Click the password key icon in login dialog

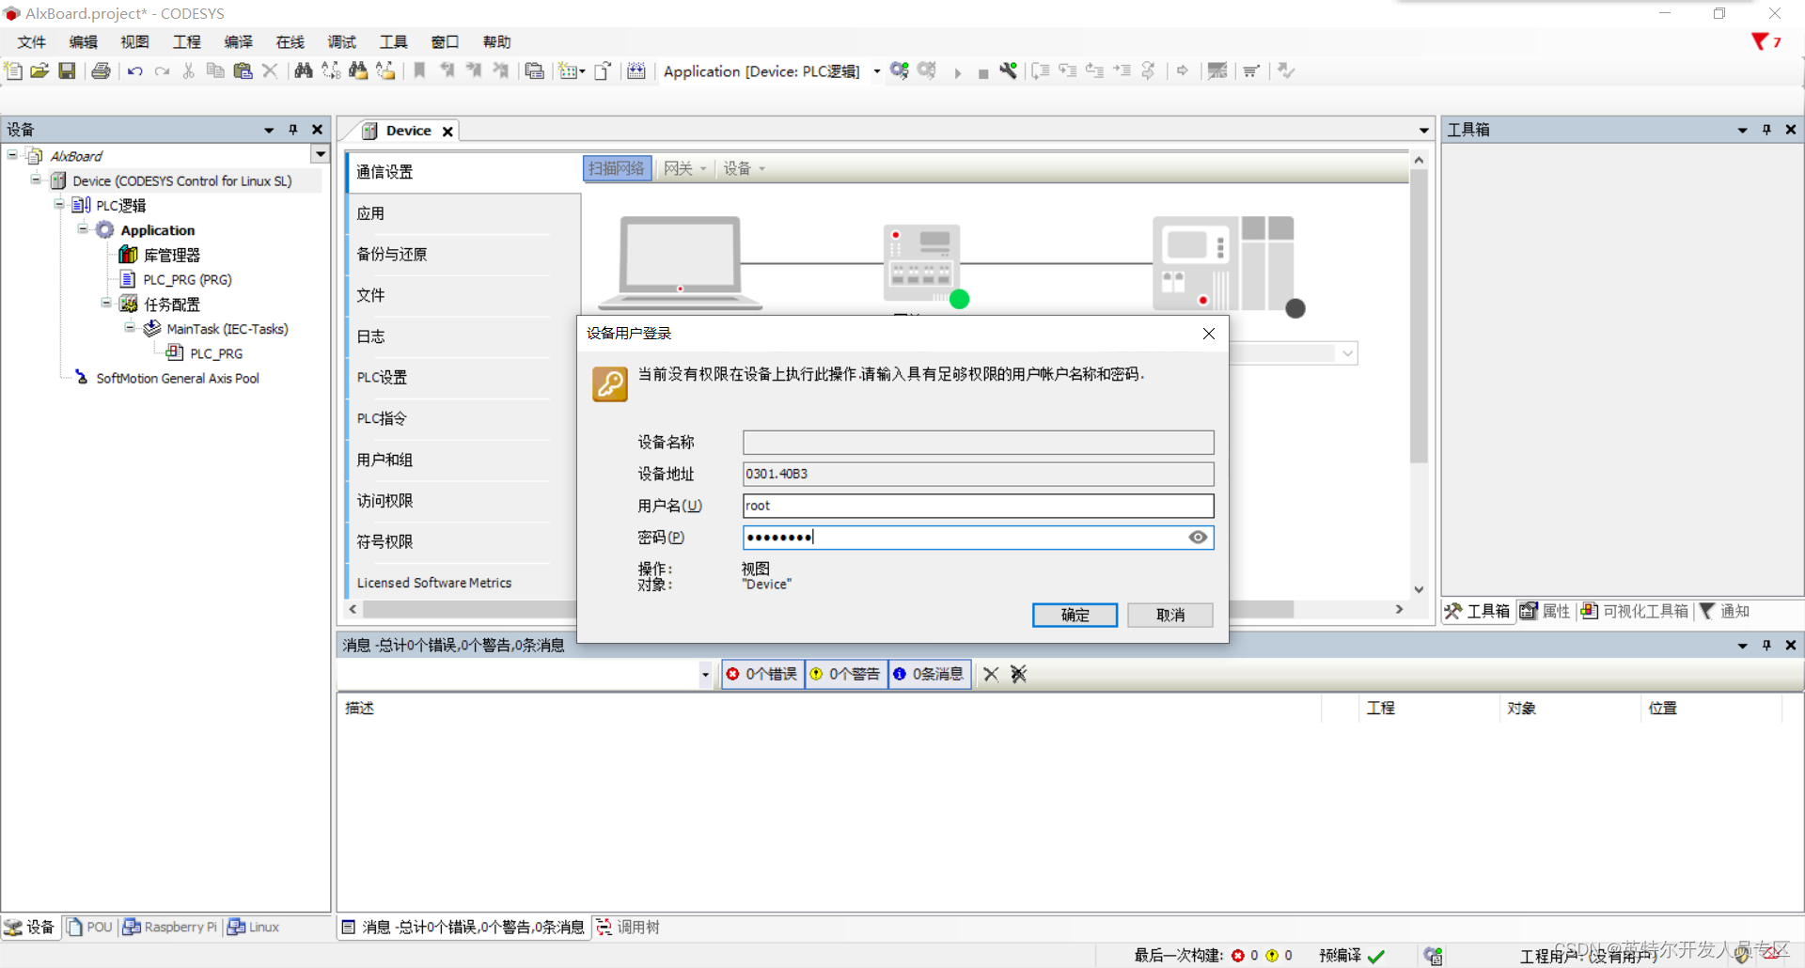point(610,384)
